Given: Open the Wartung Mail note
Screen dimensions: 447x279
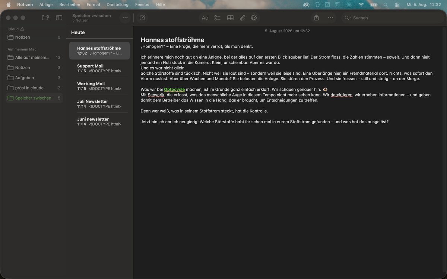Looking at the screenshot, I should (99, 86).
